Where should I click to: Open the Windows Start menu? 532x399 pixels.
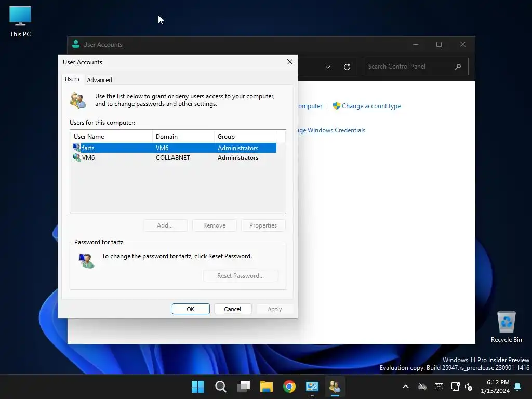[x=197, y=387]
